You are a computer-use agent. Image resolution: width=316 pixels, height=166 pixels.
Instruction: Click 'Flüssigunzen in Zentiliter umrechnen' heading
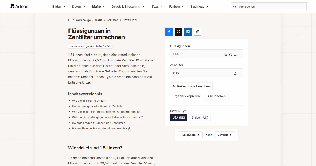click(x=96, y=34)
